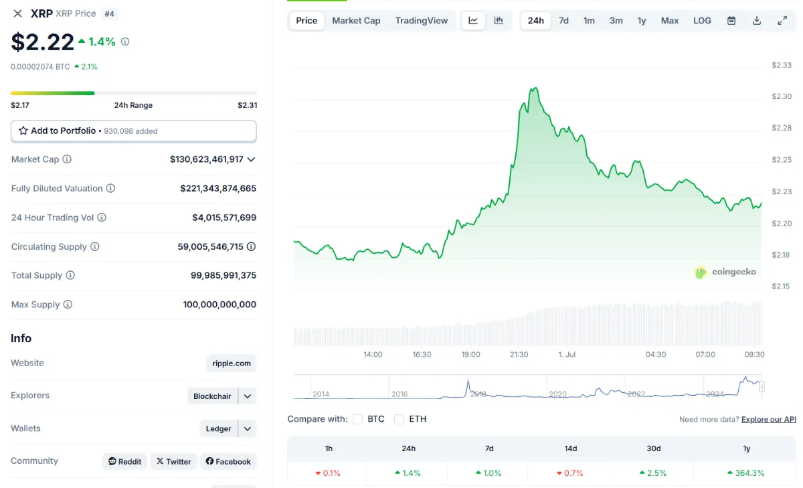The width and height of the screenshot is (803, 488).
Task: Click the 24h 1.4% performance cell
Action: click(408, 473)
